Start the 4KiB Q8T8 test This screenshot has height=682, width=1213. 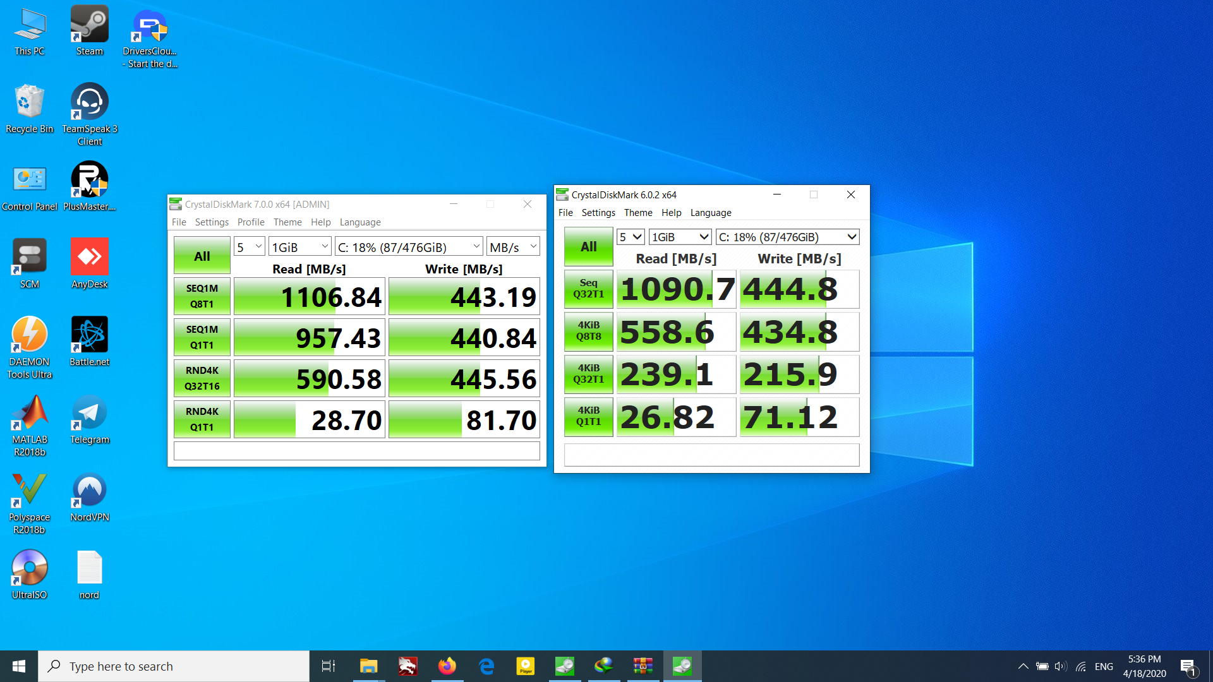[x=589, y=331]
